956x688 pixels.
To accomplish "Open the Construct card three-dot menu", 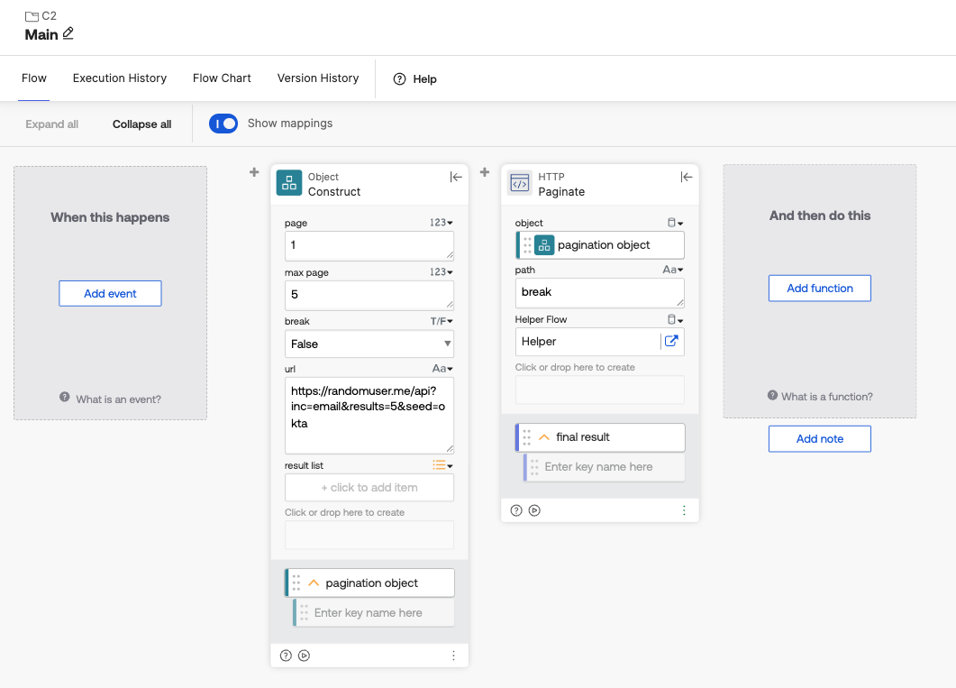I will [x=453, y=656].
